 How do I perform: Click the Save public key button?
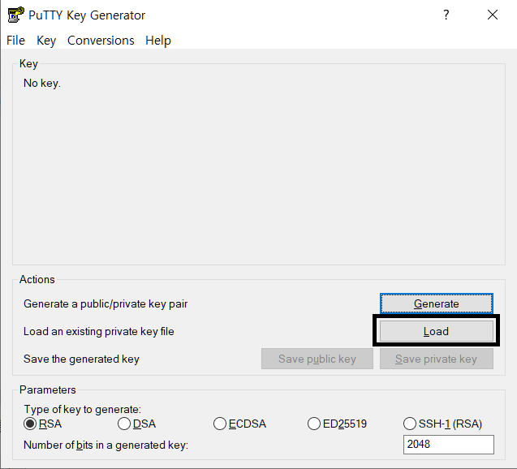317,359
